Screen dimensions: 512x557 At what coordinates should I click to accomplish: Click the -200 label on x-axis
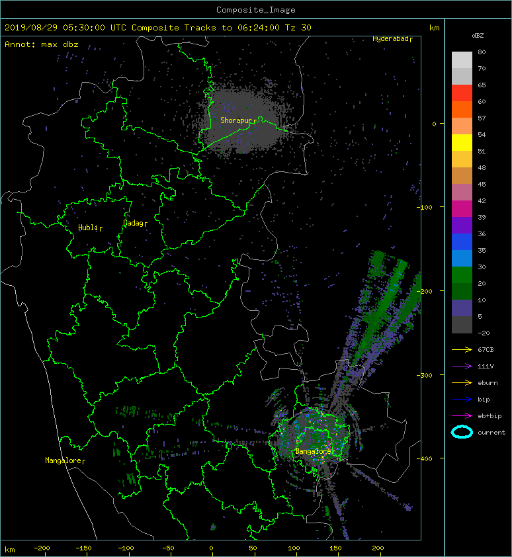[x=42, y=548]
